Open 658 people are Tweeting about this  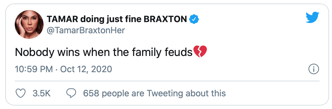154,93
